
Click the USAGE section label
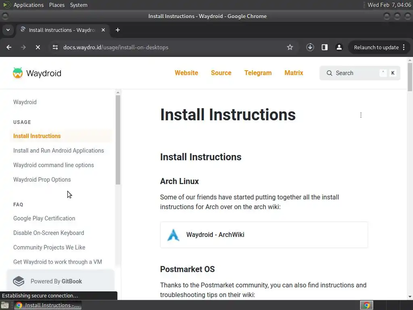(22, 122)
